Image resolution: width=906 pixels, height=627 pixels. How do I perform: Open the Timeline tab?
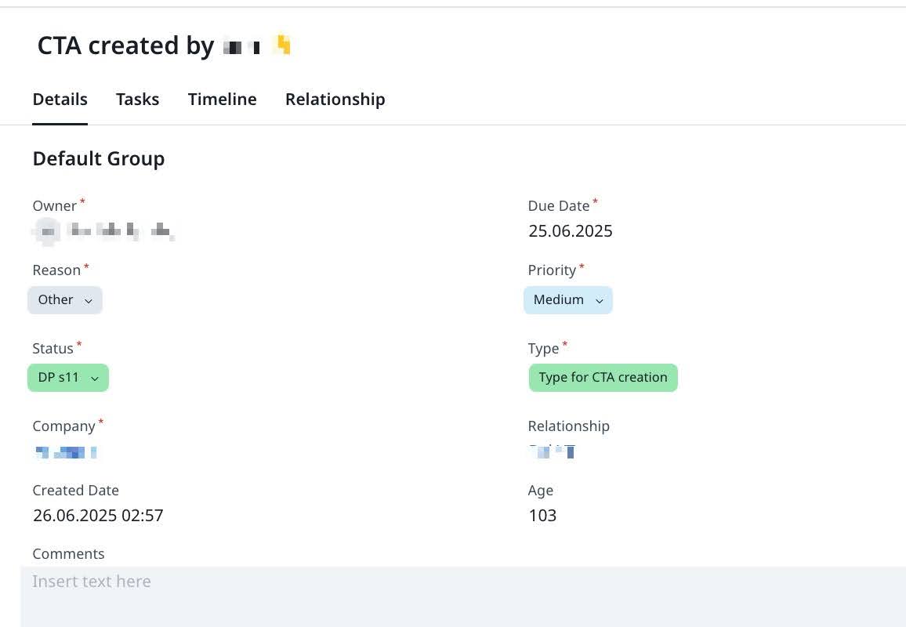222,99
